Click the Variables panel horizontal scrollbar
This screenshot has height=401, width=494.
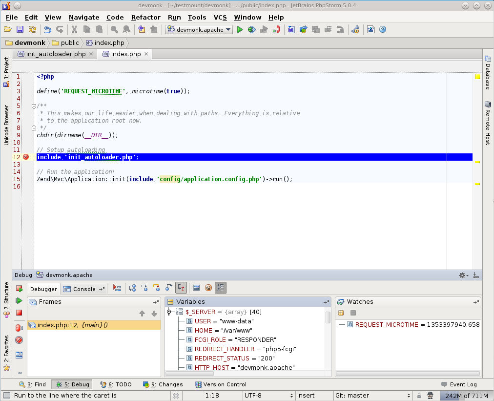pos(190,374)
